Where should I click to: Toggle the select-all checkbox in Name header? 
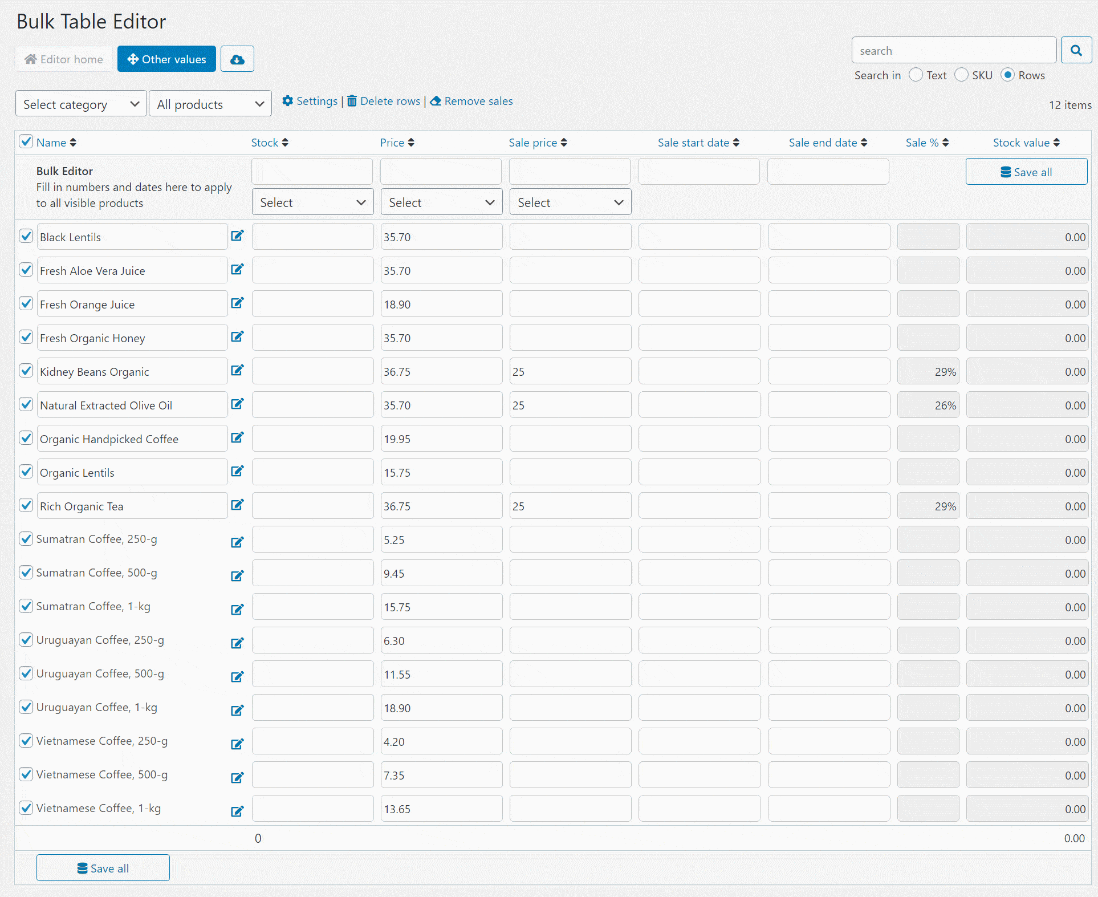tap(26, 141)
